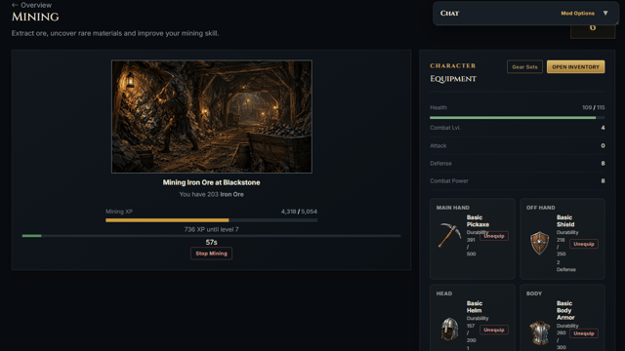This screenshot has height=351, width=625.
Task: Click the '109 / 115' health value
Action: (x=593, y=107)
